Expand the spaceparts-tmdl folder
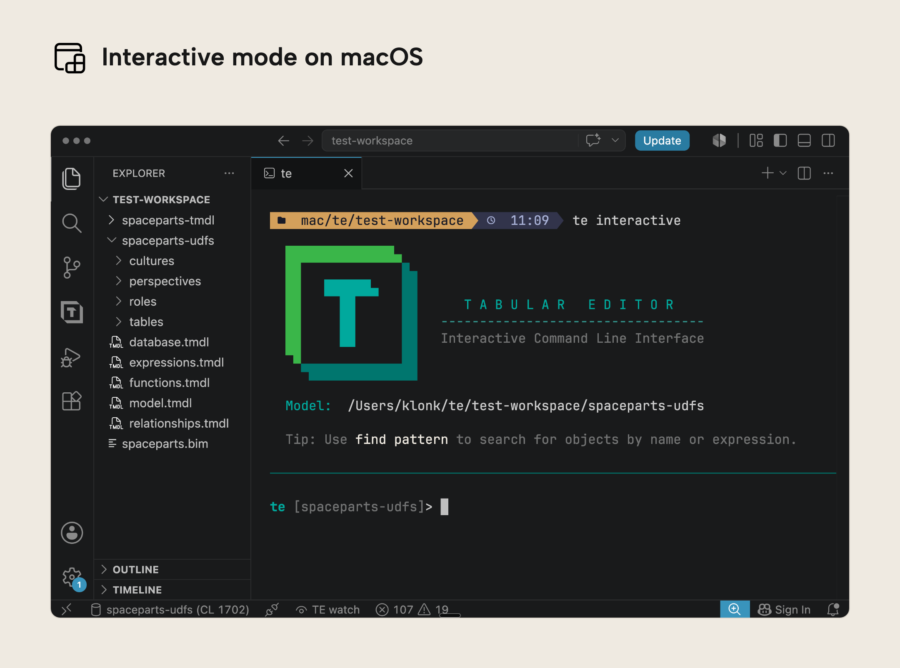Screen dimensions: 900x668 point(172,220)
